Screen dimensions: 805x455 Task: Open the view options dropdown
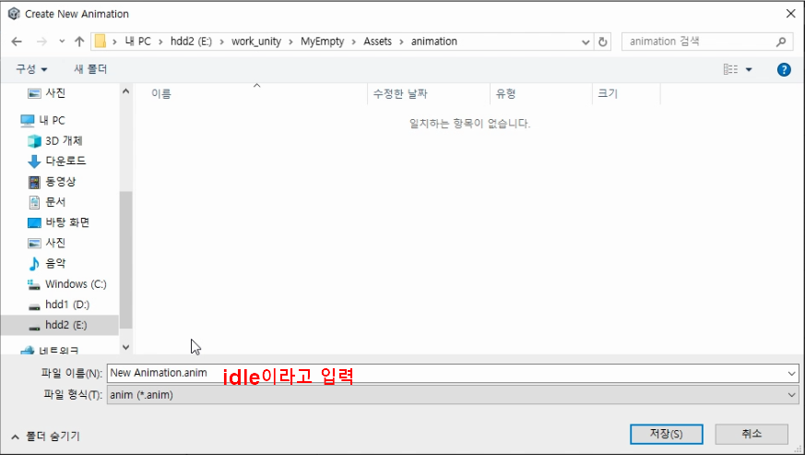748,69
